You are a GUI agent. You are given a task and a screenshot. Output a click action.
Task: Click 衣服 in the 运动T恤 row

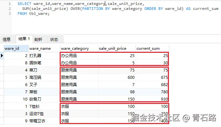65,113
